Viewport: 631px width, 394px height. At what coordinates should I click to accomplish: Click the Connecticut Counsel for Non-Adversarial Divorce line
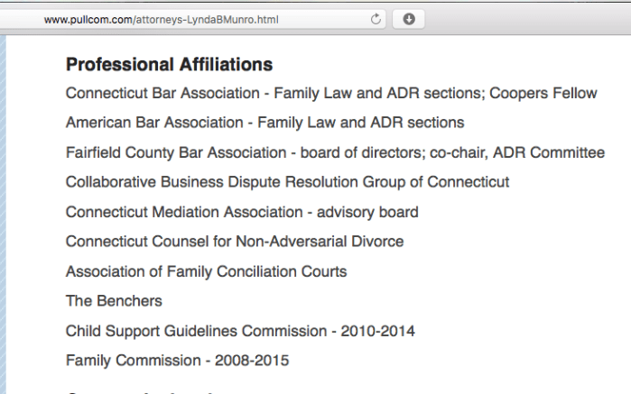click(235, 242)
